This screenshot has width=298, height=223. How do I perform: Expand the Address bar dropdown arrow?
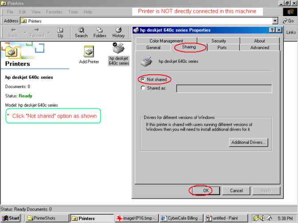click(275, 21)
